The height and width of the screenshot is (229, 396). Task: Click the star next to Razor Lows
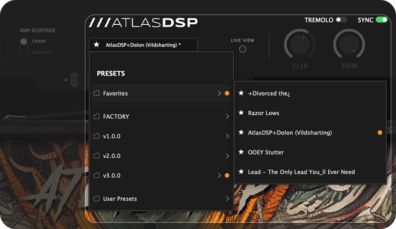241,113
